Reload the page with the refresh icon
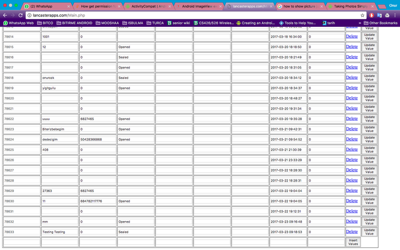Viewport: 400px width, 250px height. pyautogui.click(x=20, y=15)
